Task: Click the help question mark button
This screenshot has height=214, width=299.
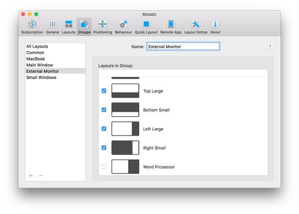Action: click(270, 47)
